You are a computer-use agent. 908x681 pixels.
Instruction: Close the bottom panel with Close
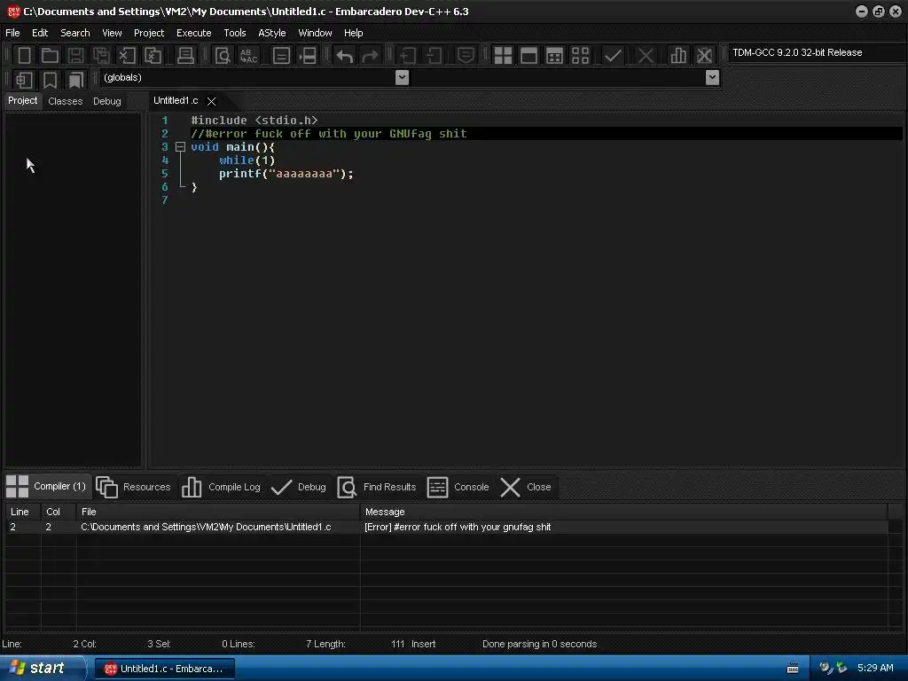525,487
